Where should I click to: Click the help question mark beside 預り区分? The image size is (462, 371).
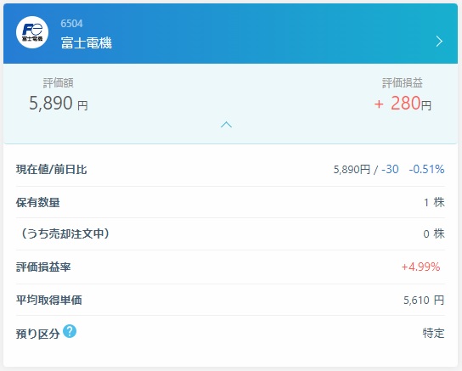(70, 331)
